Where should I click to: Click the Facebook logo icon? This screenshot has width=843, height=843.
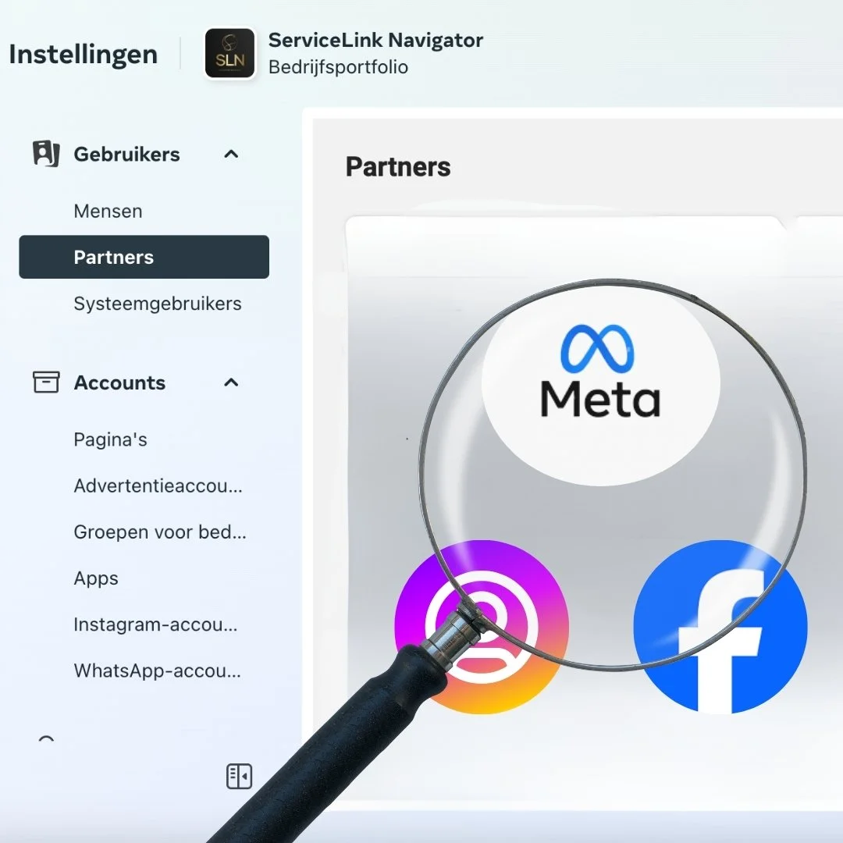coord(720,627)
